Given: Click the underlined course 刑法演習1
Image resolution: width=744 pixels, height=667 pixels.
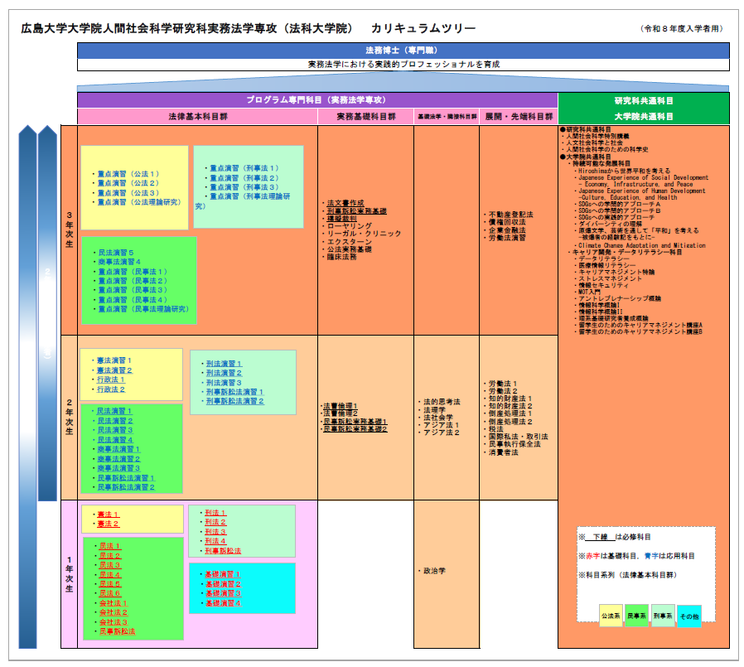Looking at the screenshot, I should (x=224, y=364).
